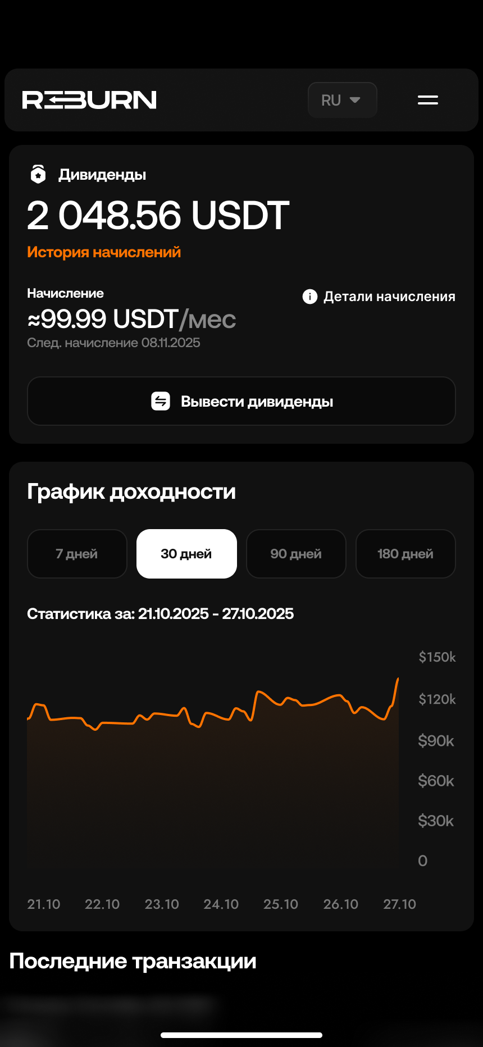Click the $150k label on the chart axis
The image size is (483, 1047).
click(x=437, y=657)
